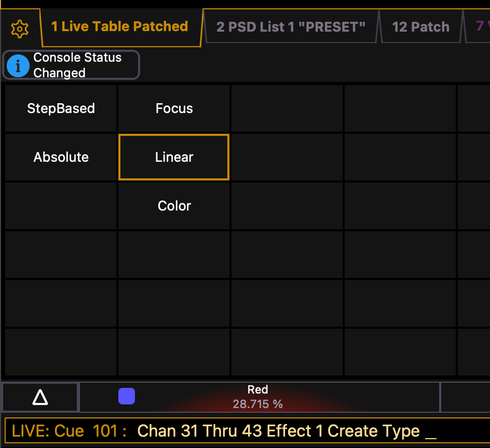Click the triangle arrow button
The image size is (490, 448).
click(x=40, y=397)
